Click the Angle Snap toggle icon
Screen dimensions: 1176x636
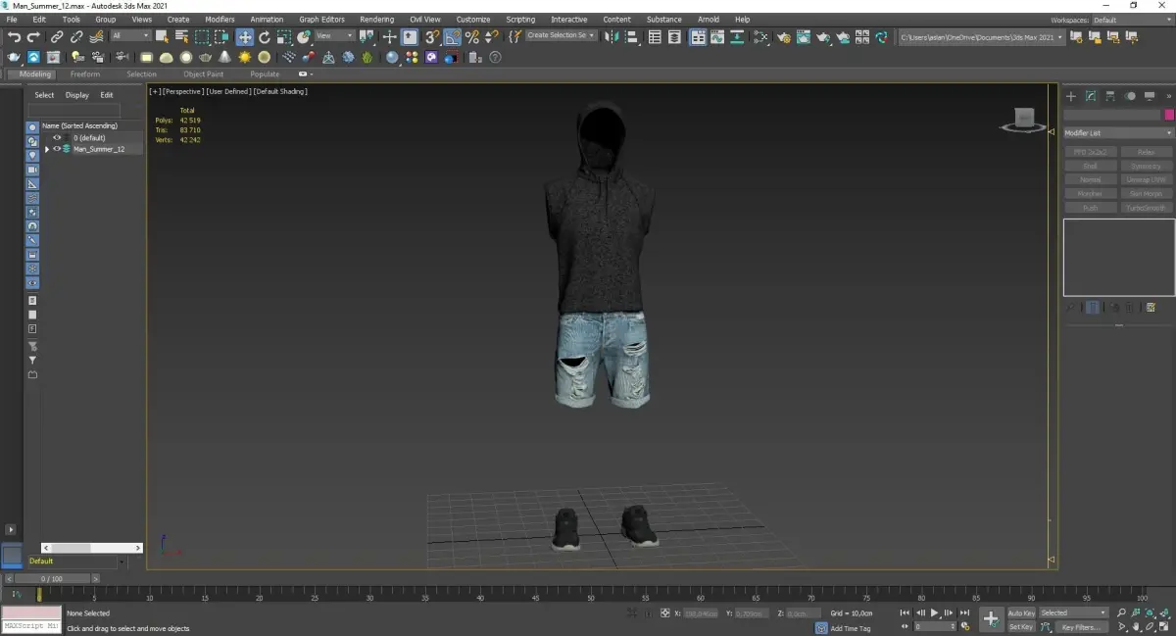click(x=452, y=37)
